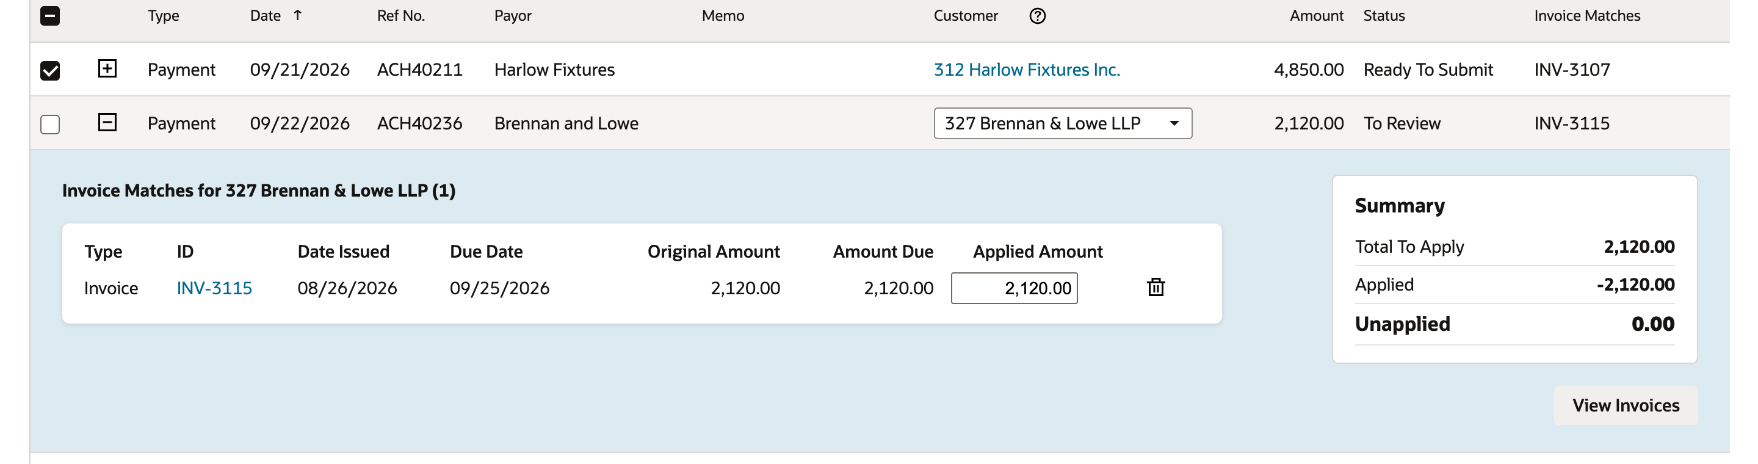The image size is (1758, 464).
Task: Click the To Review status
Action: coord(1402,123)
